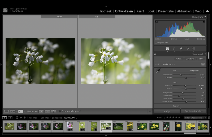Open the cloud sync status icon
212x137 pixels.
click(x=207, y=11)
